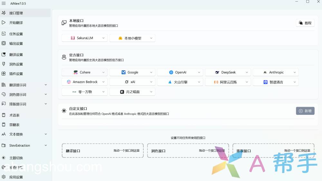Click the 教程 tutorial button
Screen dimensions: 322x181
(x=305, y=23)
